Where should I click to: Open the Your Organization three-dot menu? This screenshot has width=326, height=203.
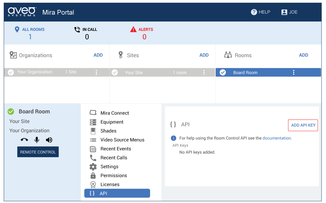click(x=97, y=72)
